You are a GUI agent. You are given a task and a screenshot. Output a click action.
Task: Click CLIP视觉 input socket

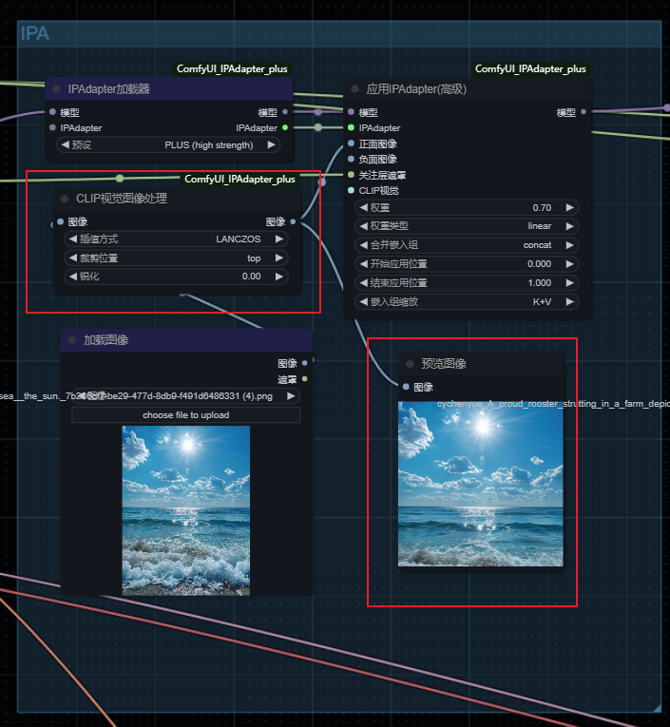pos(351,190)
